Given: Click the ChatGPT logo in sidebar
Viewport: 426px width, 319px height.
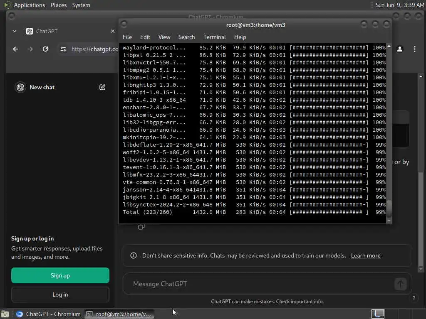Looking at the screenshot, I should (20, 87).
